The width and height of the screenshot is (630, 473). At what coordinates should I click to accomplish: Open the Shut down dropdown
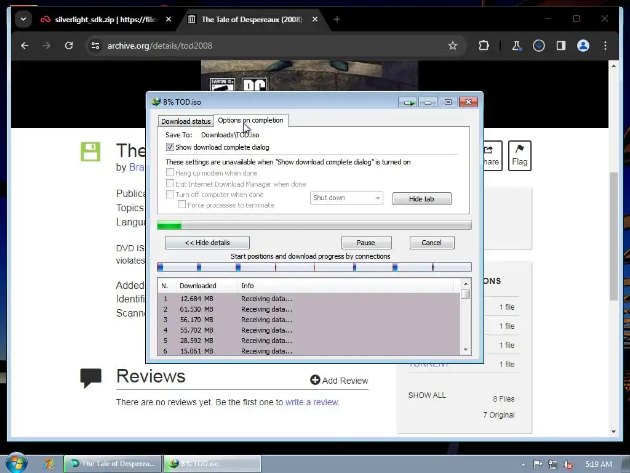pyautogui.click(x=346, y=198)
